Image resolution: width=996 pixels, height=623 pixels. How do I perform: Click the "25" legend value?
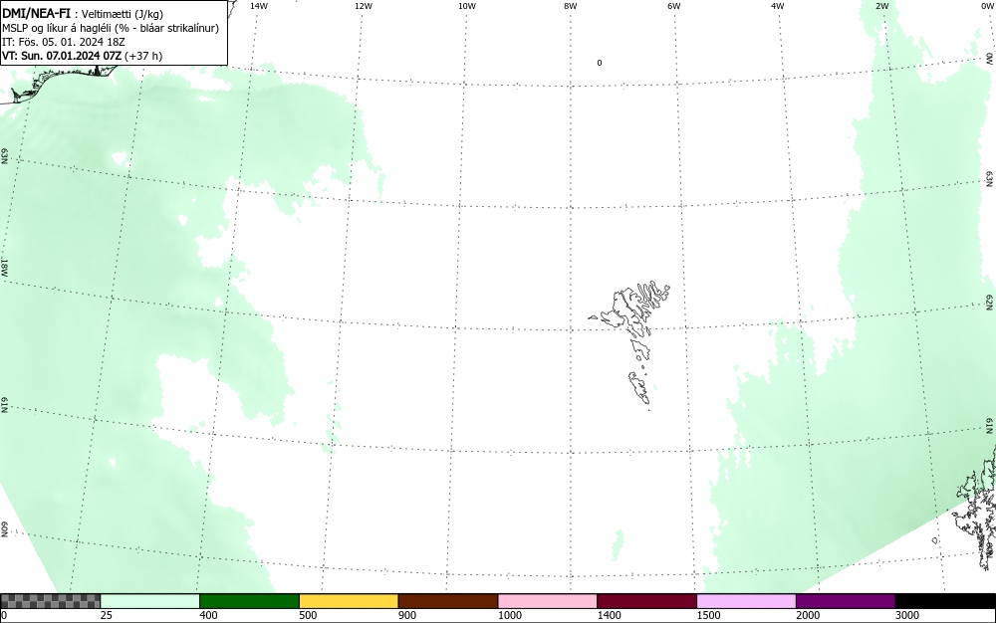(107, 615)
